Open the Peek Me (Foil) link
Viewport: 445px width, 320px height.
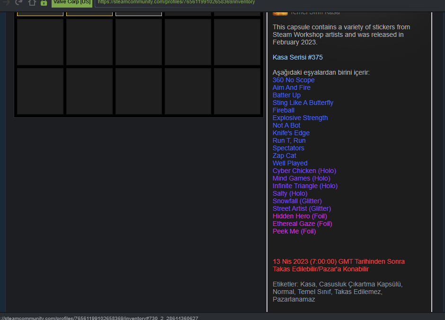tap(294, 231)
